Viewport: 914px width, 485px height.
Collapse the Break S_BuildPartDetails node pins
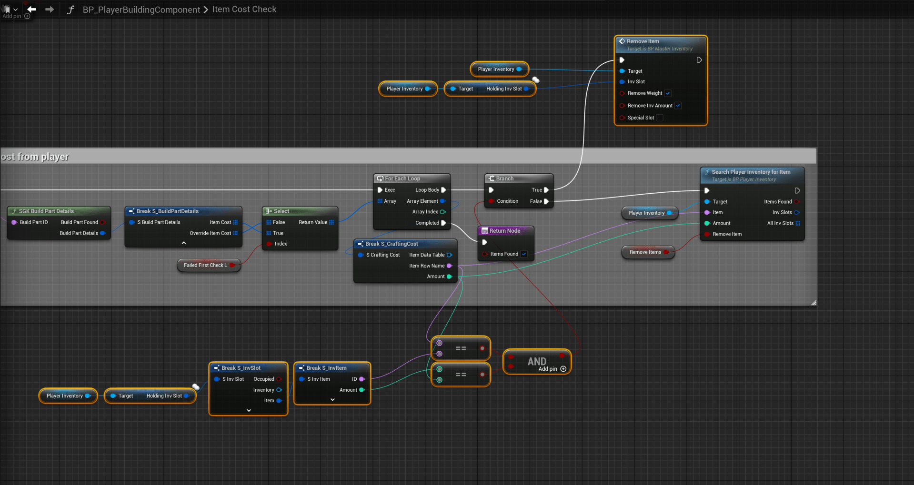[184, 243]
